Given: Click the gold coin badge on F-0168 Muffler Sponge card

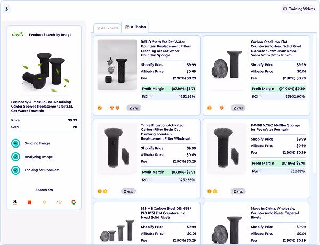Looking at the screenshot, I should tap(209, 191).
